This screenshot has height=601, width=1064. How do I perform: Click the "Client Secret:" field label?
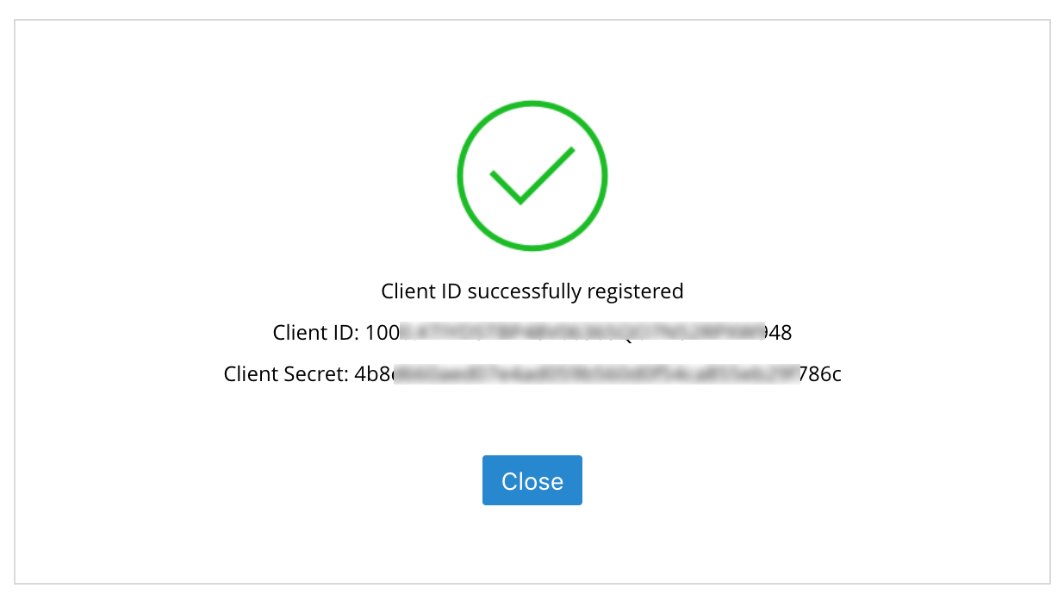285,374
